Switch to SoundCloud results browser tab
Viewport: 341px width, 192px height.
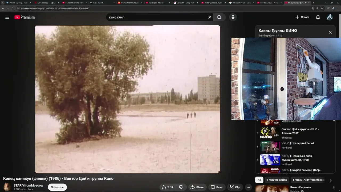(129, 3)
